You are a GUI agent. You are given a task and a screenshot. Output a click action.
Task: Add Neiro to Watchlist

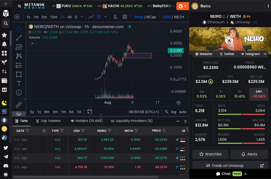point(210,154)
